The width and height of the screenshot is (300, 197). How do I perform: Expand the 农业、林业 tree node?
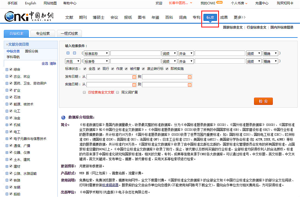[7, 76]
